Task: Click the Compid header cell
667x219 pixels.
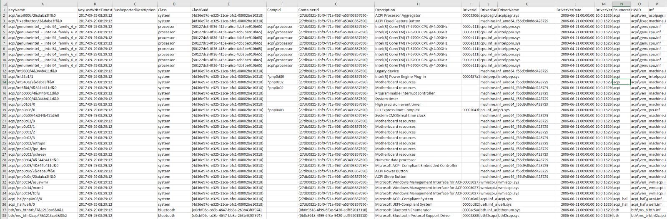Action: pos(282,10)
